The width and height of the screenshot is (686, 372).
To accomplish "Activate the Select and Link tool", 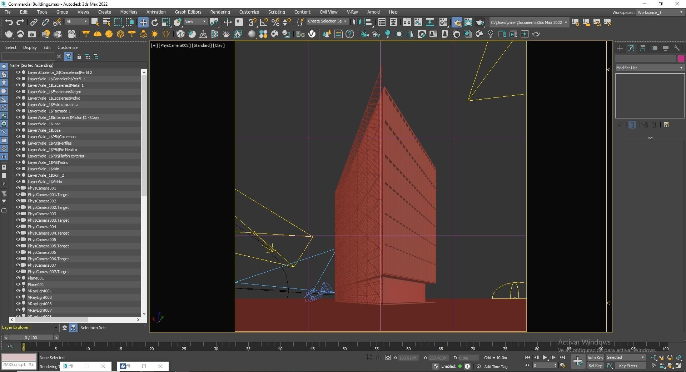I will coord(34,22).
